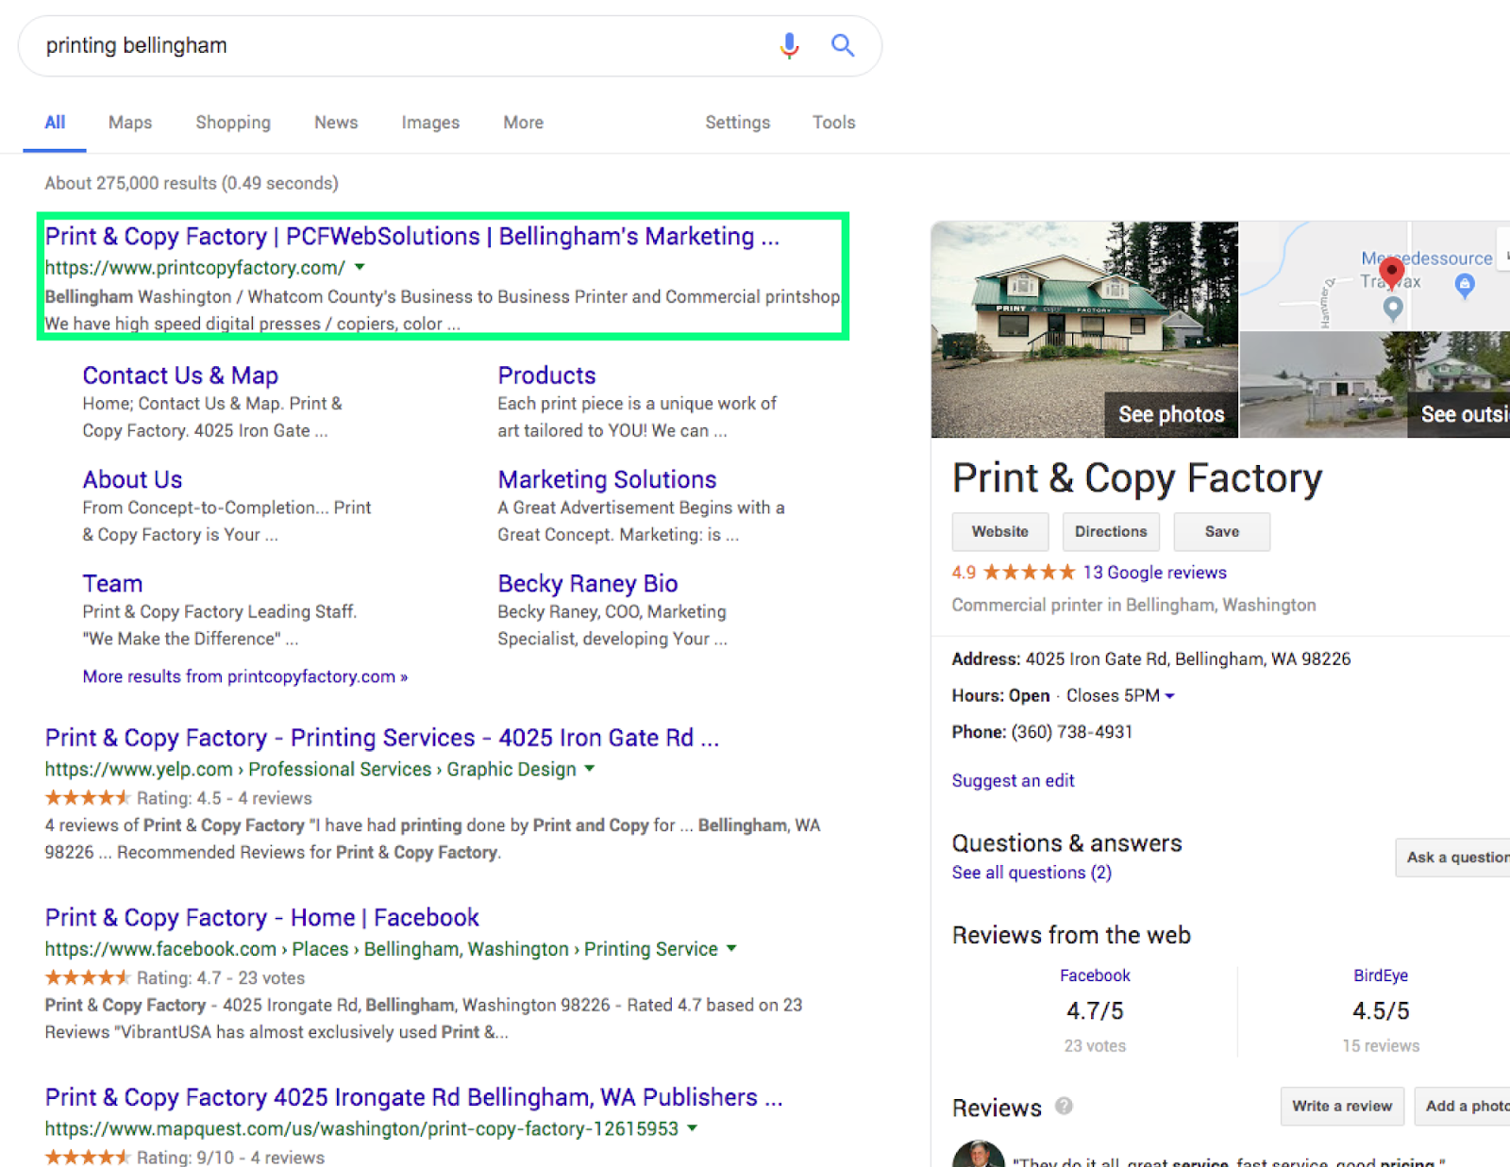Open the Yelp Printing Services result title

tap(382, 738)
